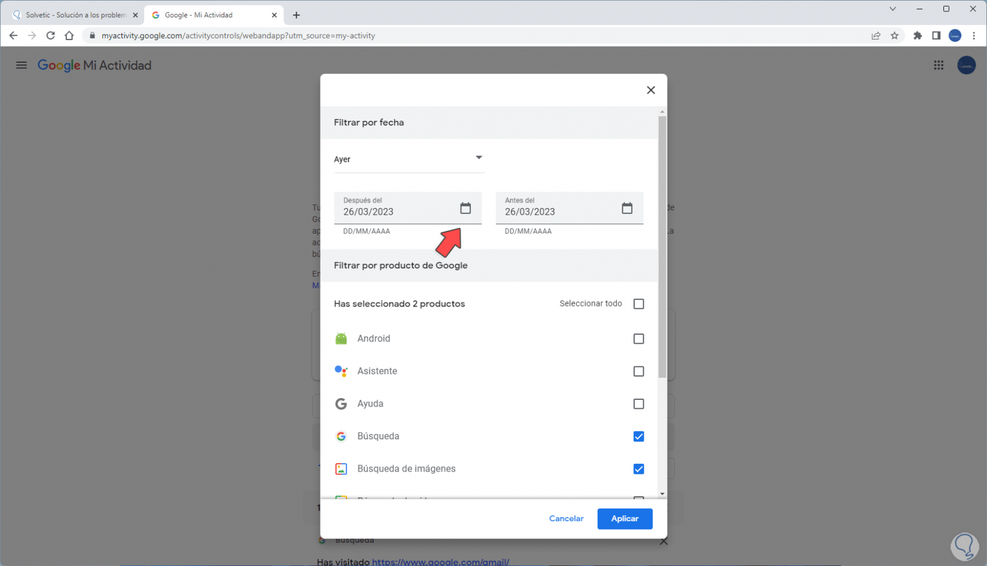The width and height of the screenshot is (987, 566).
Task: Click the Asistente product icon
Action: click(x=341, y=371)
